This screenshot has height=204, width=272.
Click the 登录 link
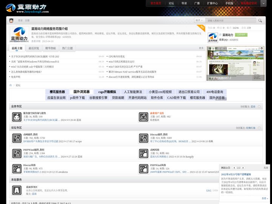(20, 20)
